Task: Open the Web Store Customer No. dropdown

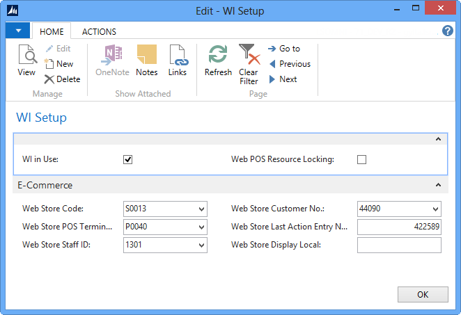Action: [435, 209]
